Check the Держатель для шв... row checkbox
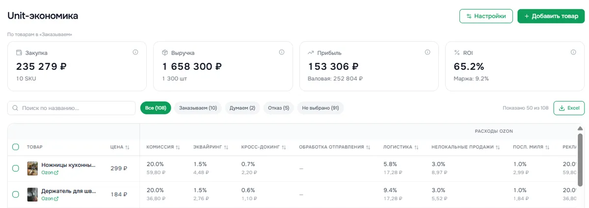The image size is (589, 208). point(16,194)
